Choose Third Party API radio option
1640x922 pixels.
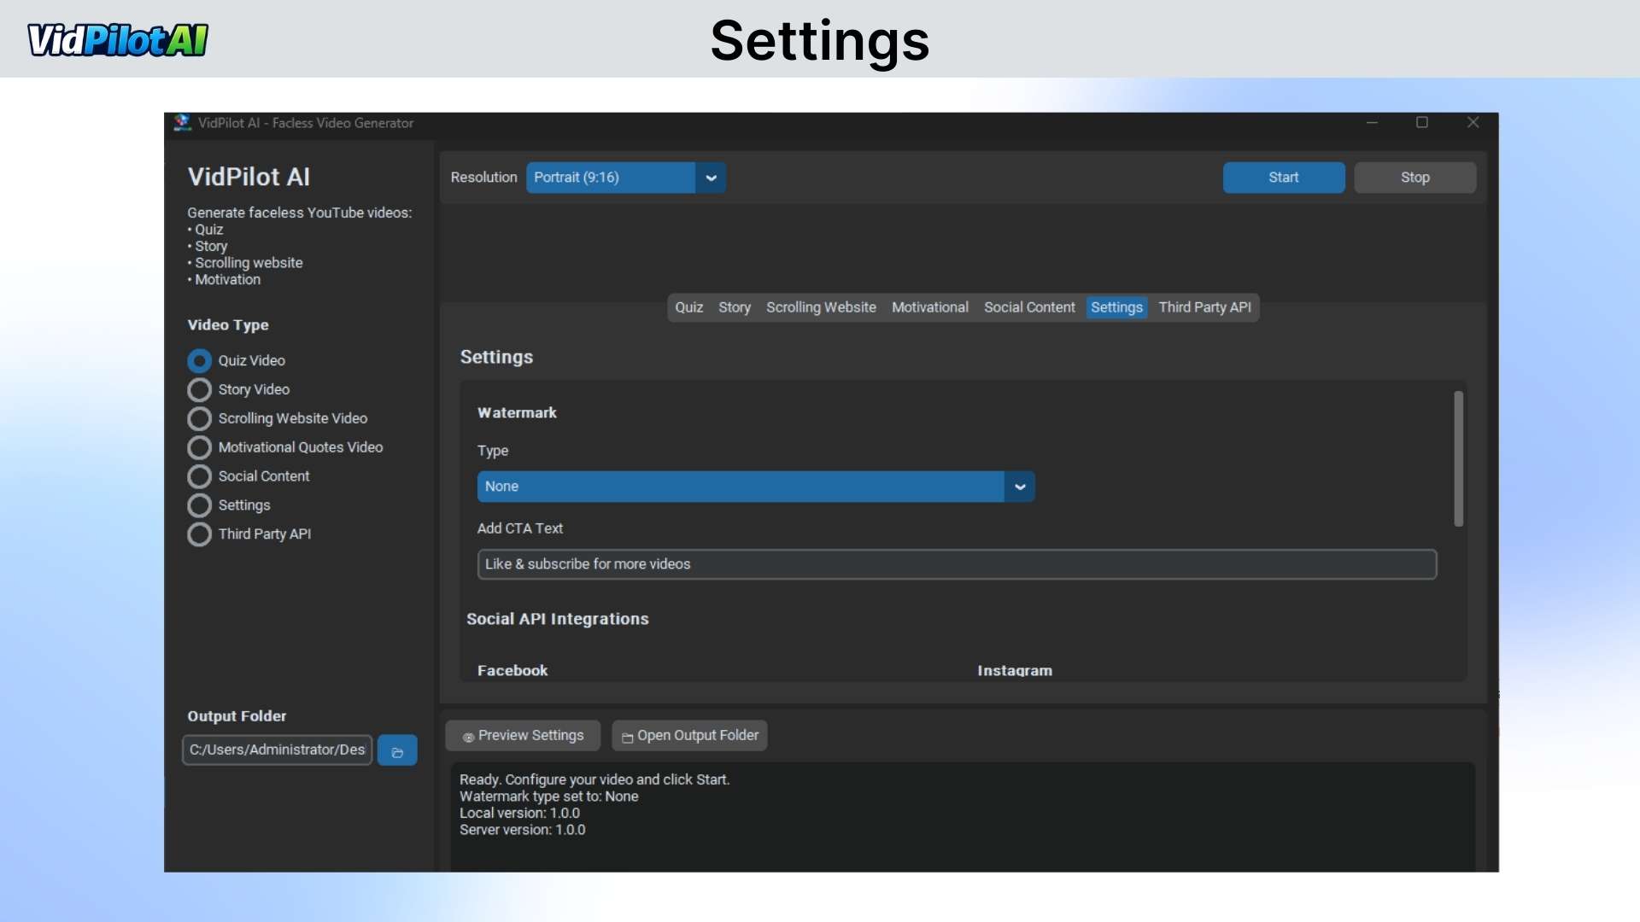pyautogui.click(x=200, y=534)
